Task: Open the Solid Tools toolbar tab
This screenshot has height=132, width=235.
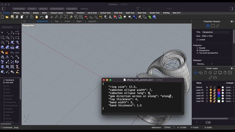Action: coord(118,13)
